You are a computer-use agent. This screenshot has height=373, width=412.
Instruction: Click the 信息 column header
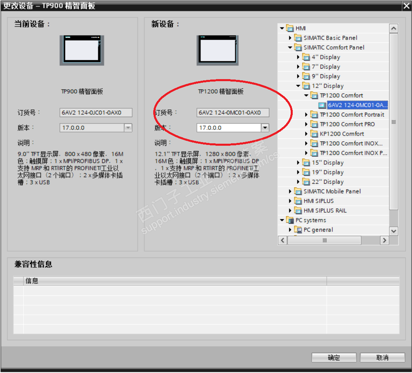[175, 281]
